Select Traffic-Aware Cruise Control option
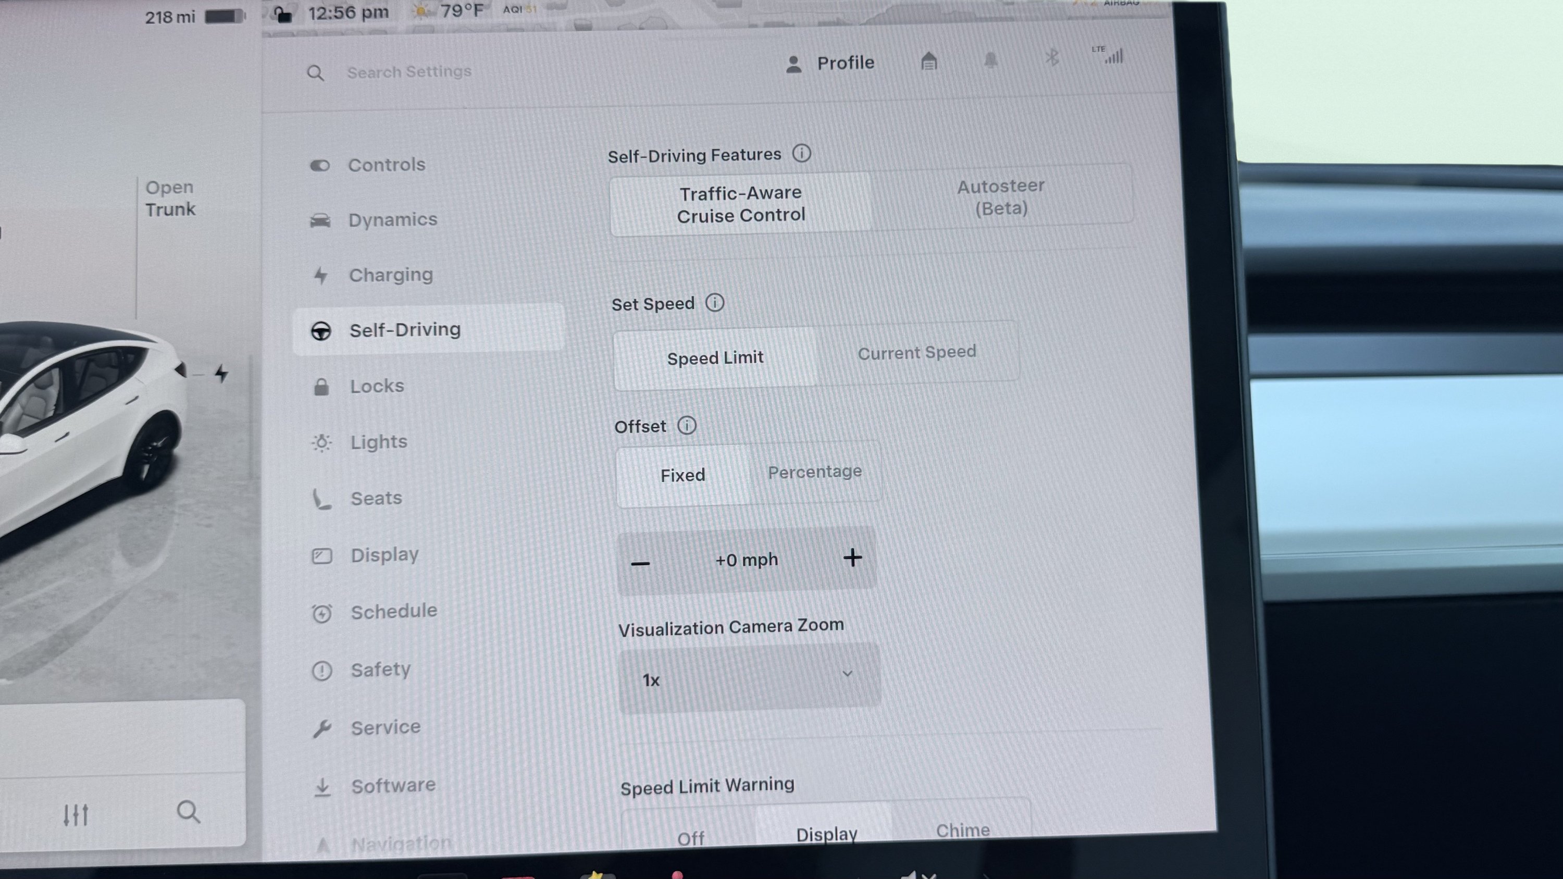The image size is (1563, 879). point(740,204)
